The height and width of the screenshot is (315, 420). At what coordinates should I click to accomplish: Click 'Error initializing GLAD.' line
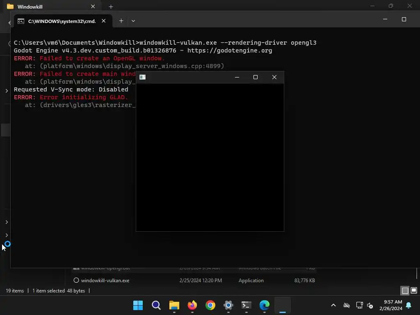tap(84, 97)
